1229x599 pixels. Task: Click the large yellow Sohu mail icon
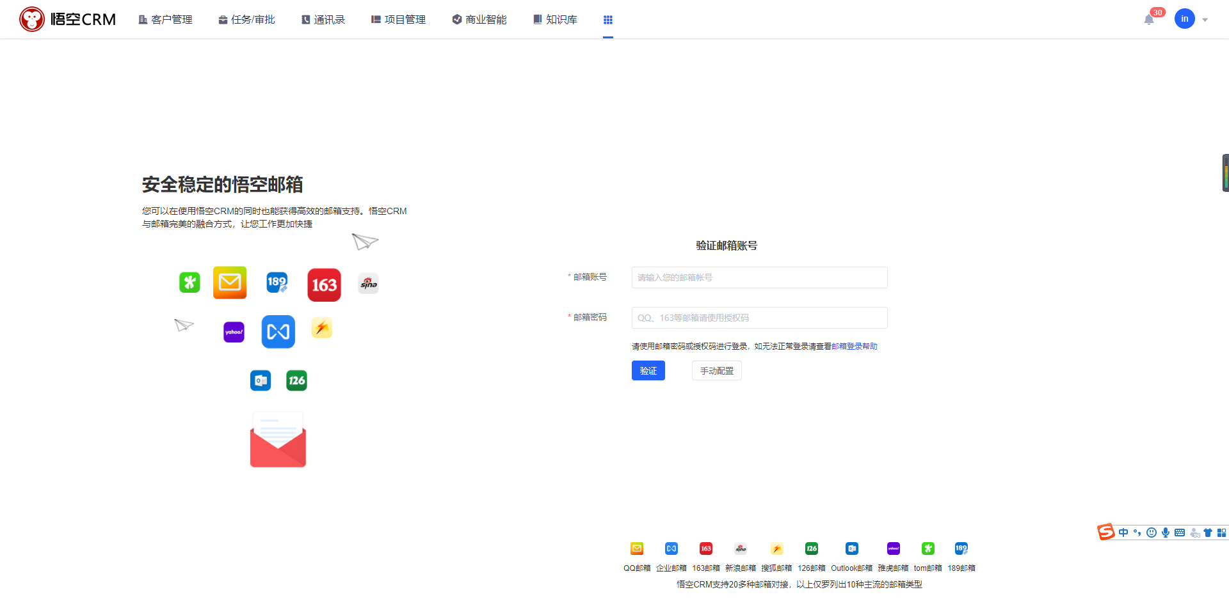[322, 328]
